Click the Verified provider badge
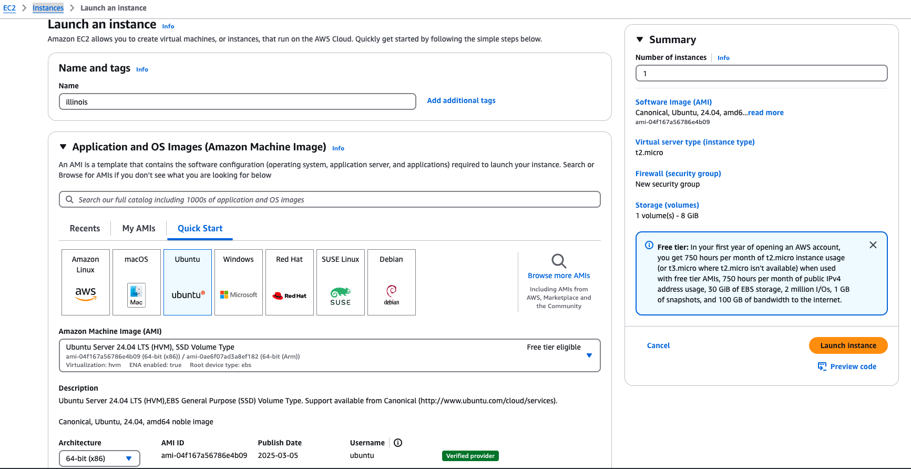 pos(470,456)
